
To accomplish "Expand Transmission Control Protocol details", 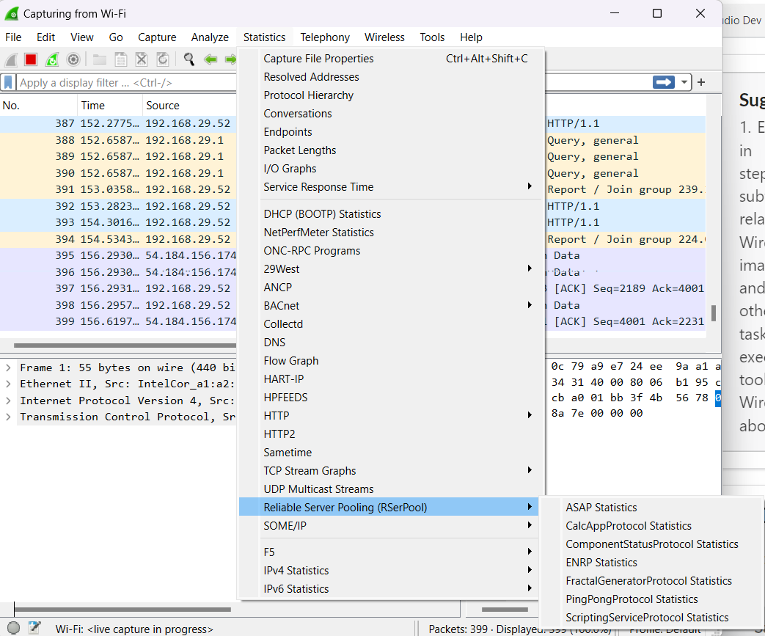I will coord(8,417).
